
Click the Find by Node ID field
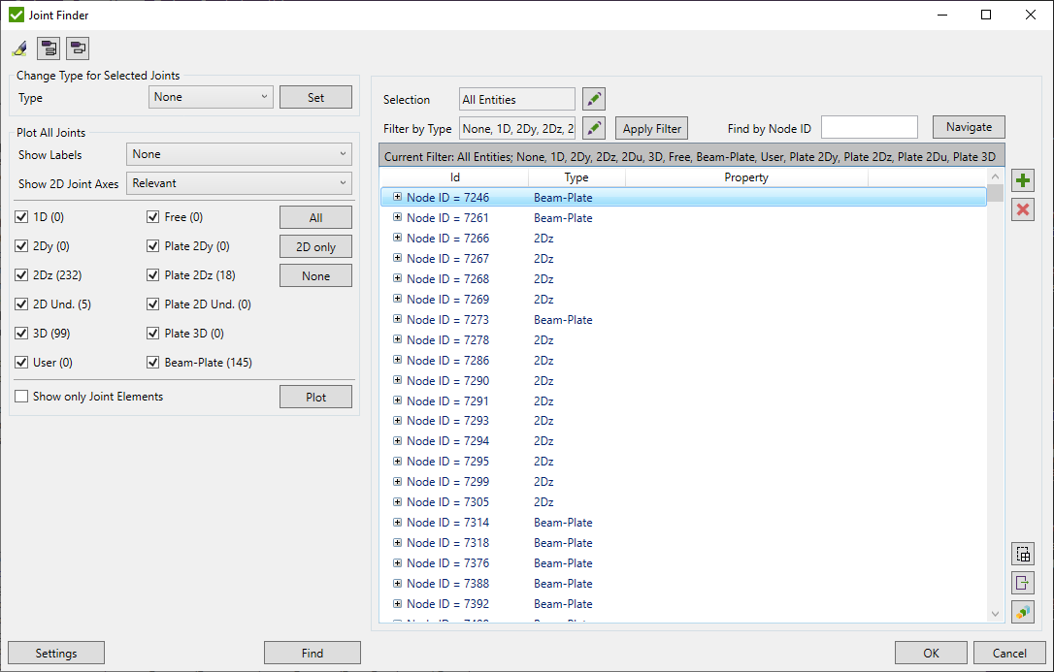(x=869, y=127)
